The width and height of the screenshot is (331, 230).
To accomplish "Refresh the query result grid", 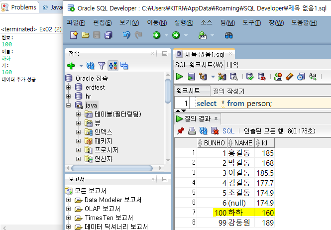I will 203,131.
